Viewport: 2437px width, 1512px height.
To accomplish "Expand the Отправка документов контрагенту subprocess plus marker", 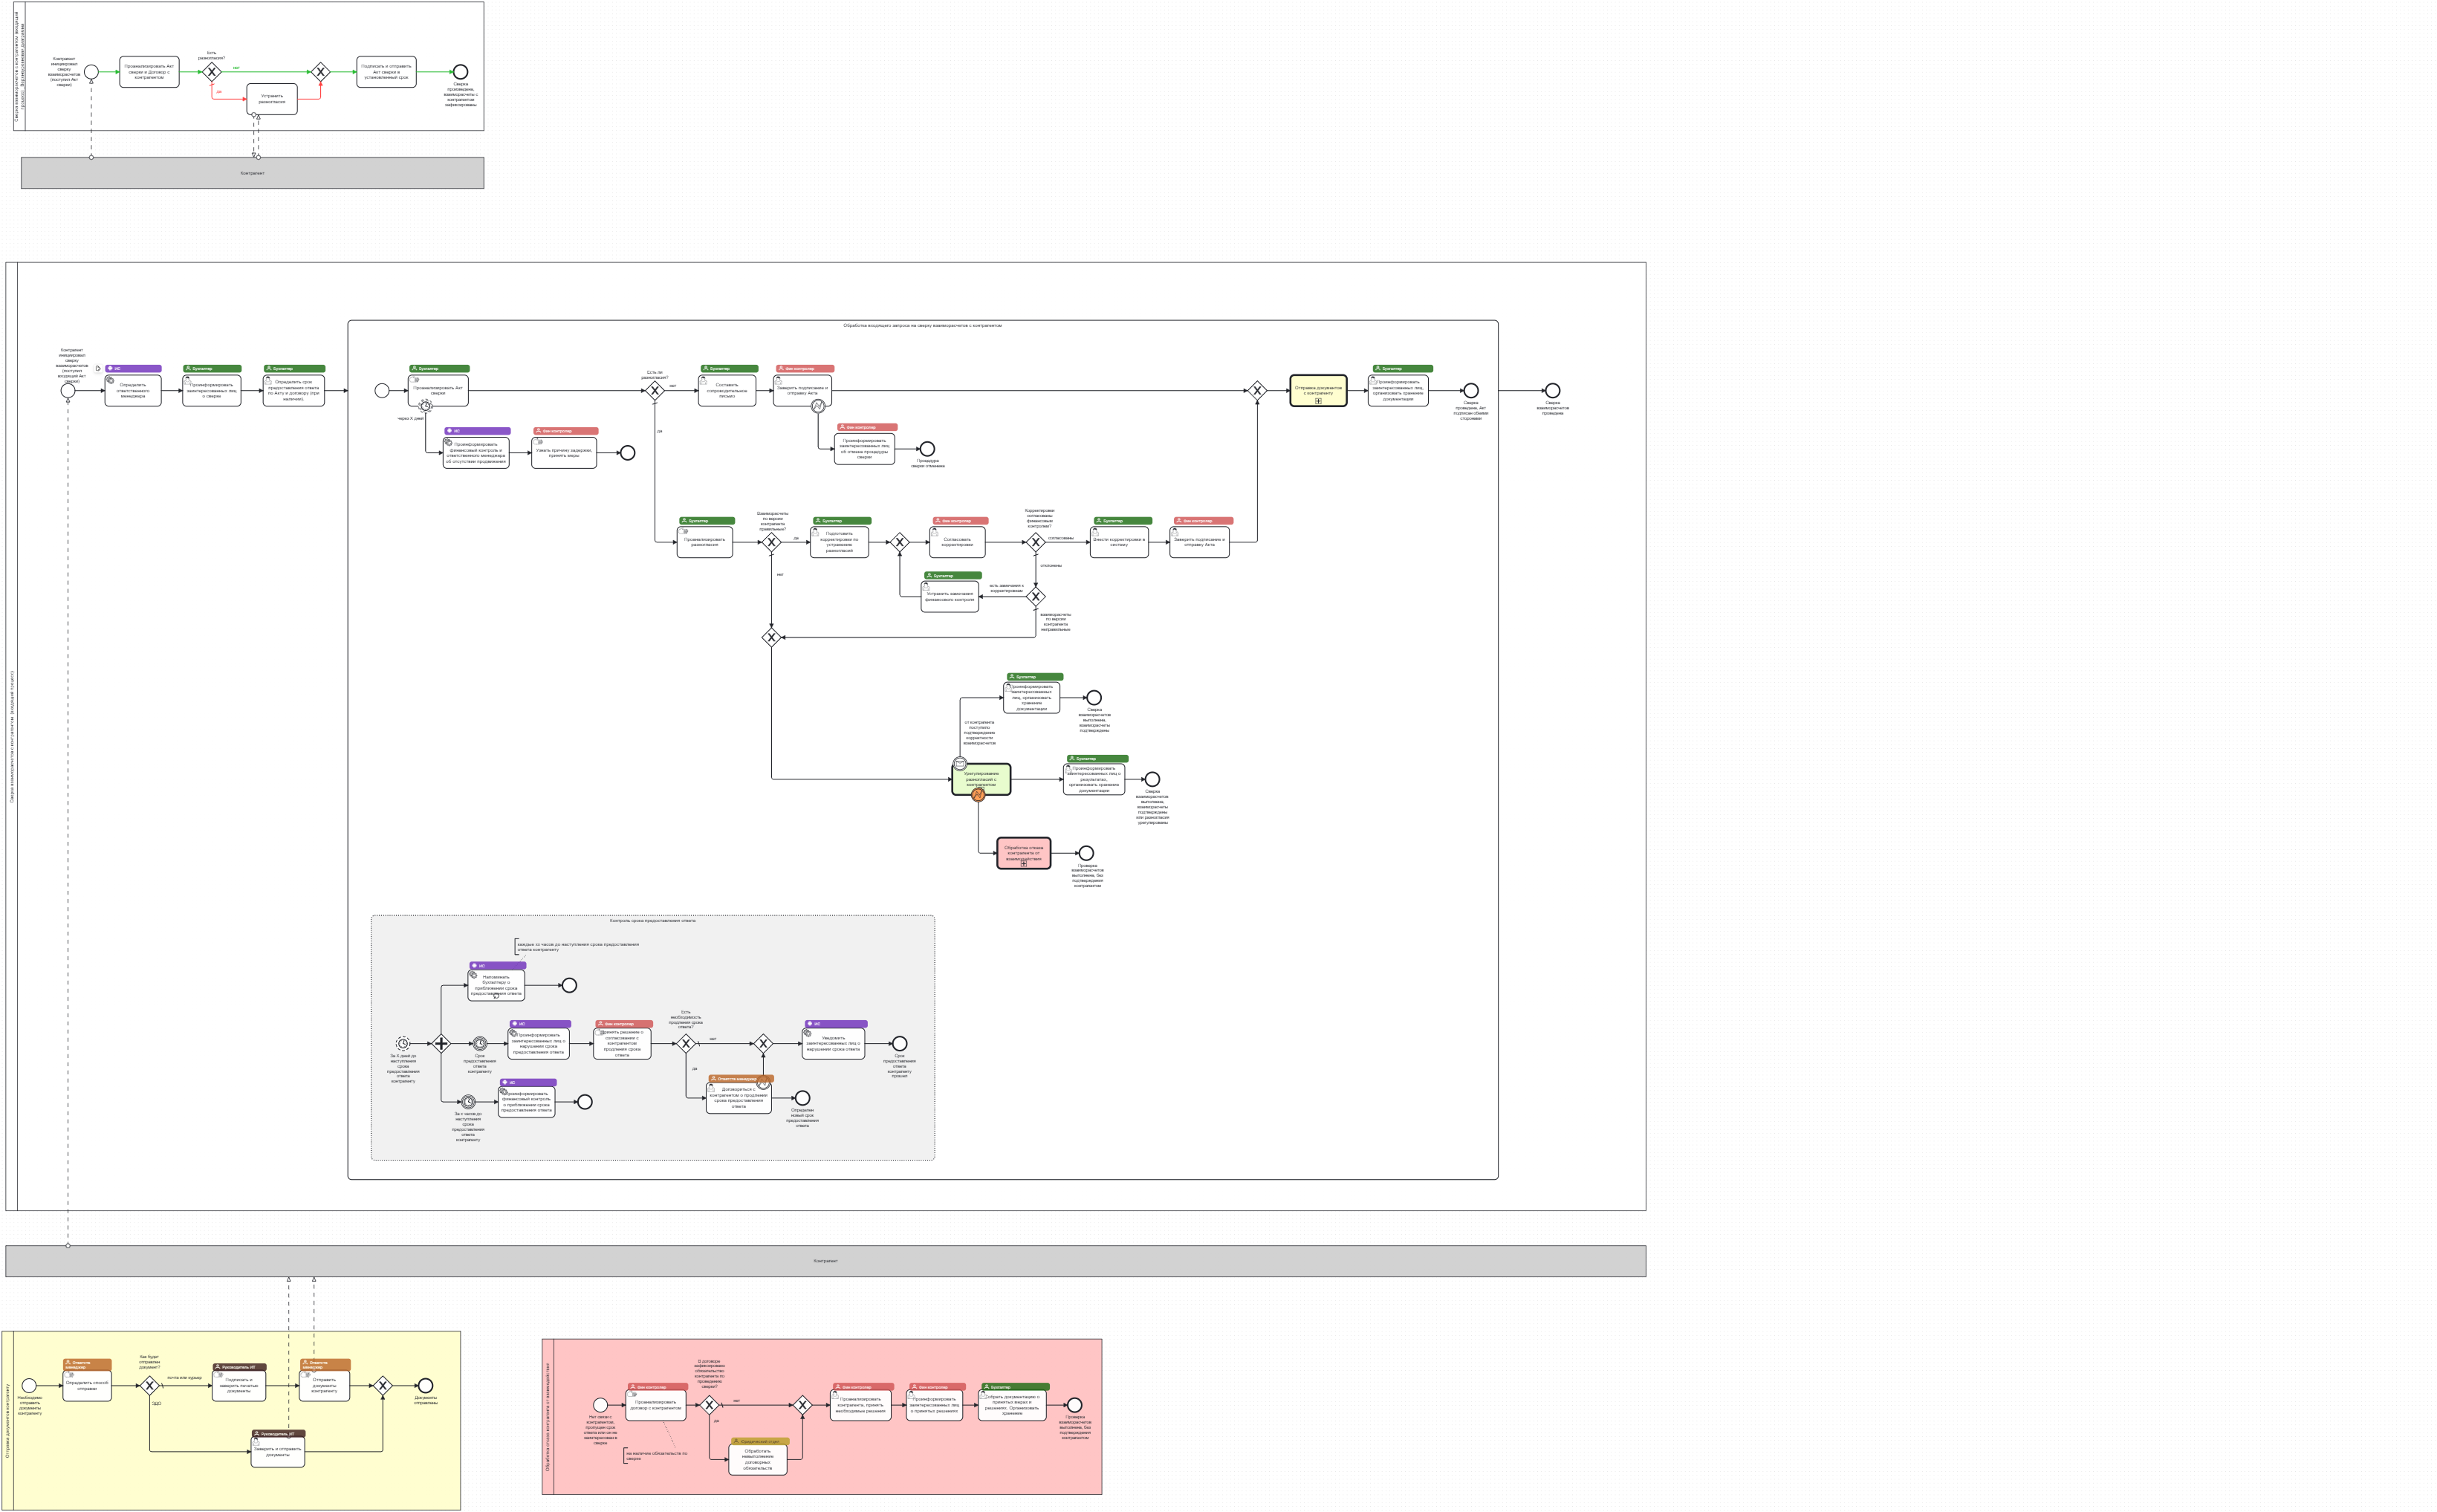I will (1318, 401).
